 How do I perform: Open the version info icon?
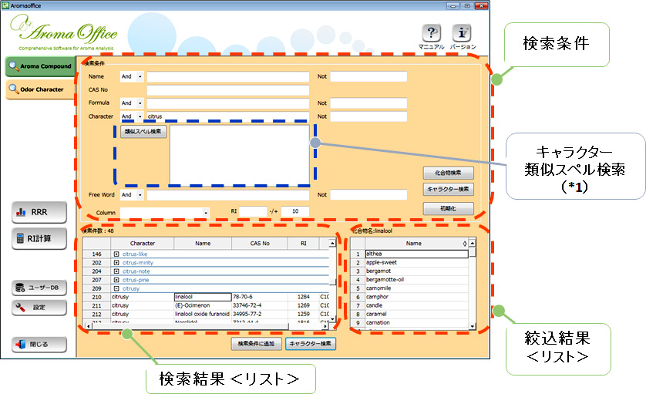point(462,33)
